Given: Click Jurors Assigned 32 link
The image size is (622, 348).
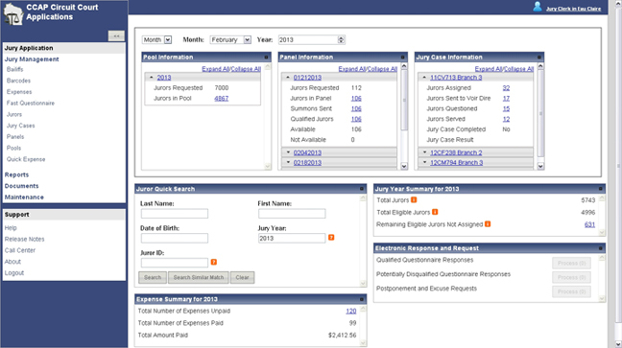Looking at the screenshot, I should coord(506,88).
